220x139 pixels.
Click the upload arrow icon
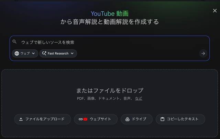pos(21,119)
